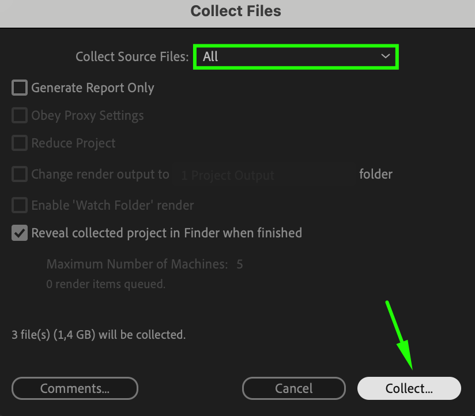Open the Collect Source Files dropdown
This screenshot has height=416, width=475.
pos(296,57)
